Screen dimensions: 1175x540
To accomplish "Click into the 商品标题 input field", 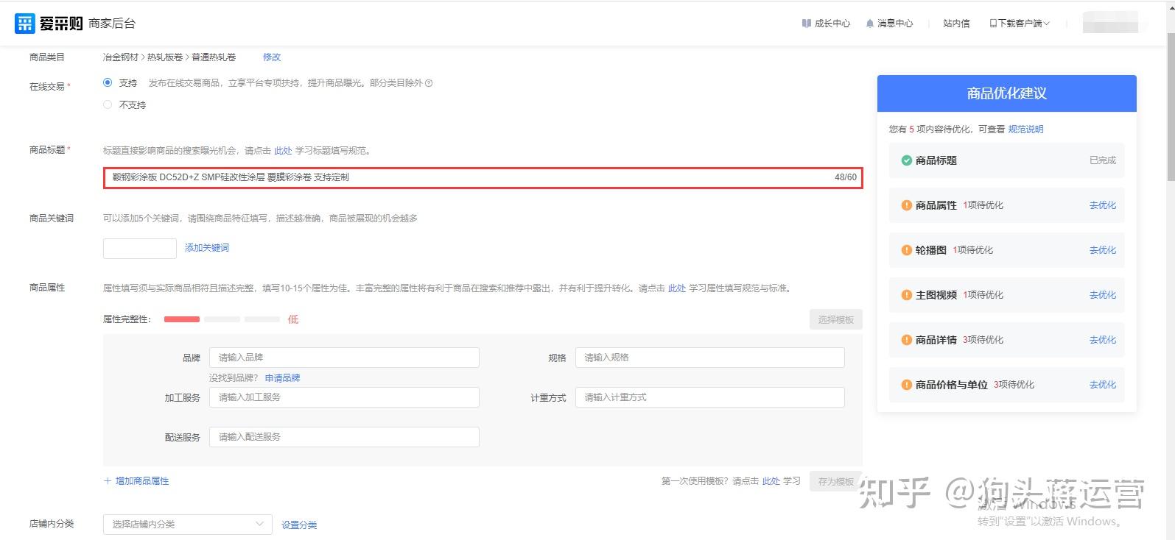I will [483, 177].
